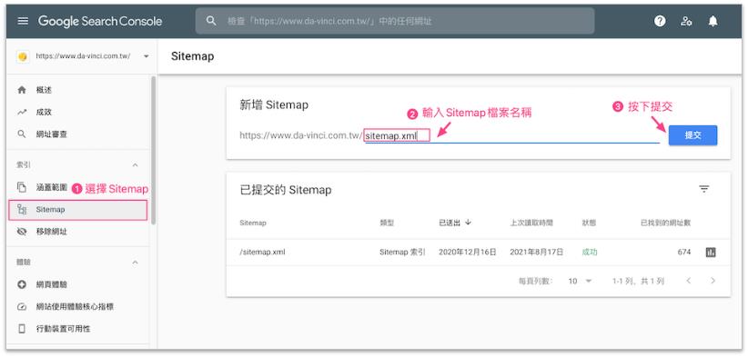Open users and permissions settings icon
748x357 pixels.
(x=686, y=21)
